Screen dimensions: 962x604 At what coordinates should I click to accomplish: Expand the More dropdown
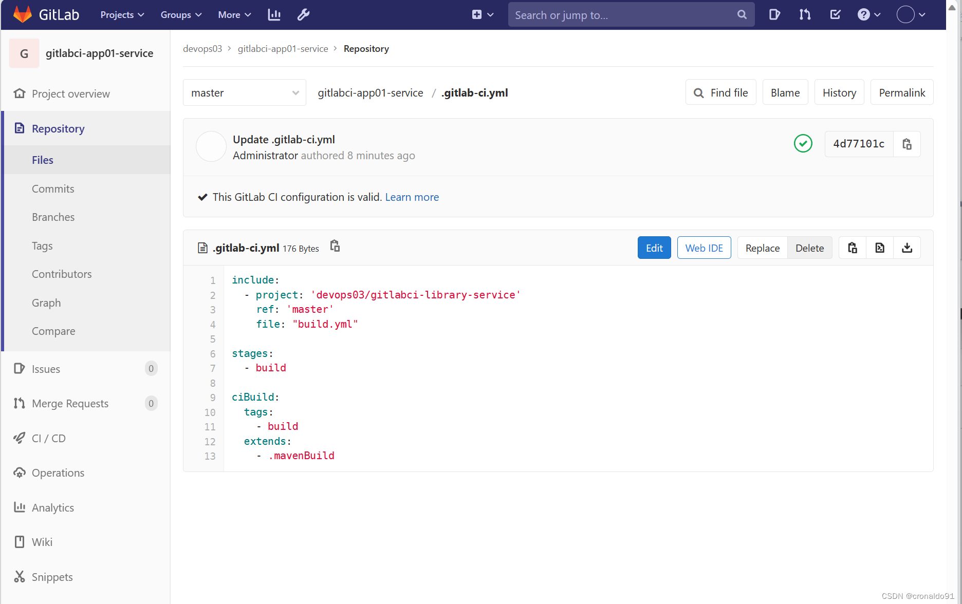234,15
